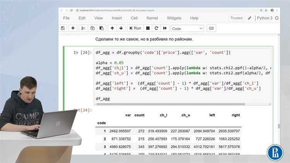Screen dimensions: 290x163
Task: Open the View menu
Action: click(x=99, y=18)
